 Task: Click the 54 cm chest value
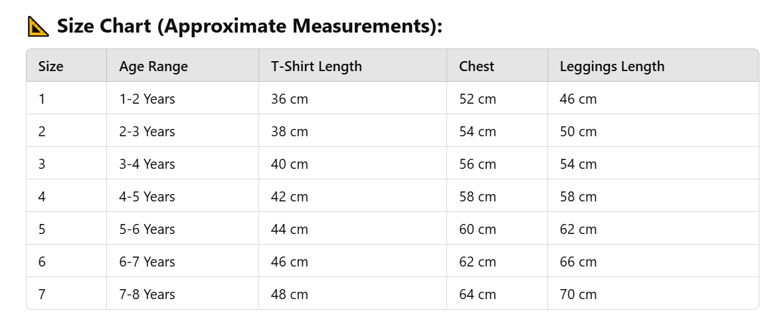click(497, 132)
